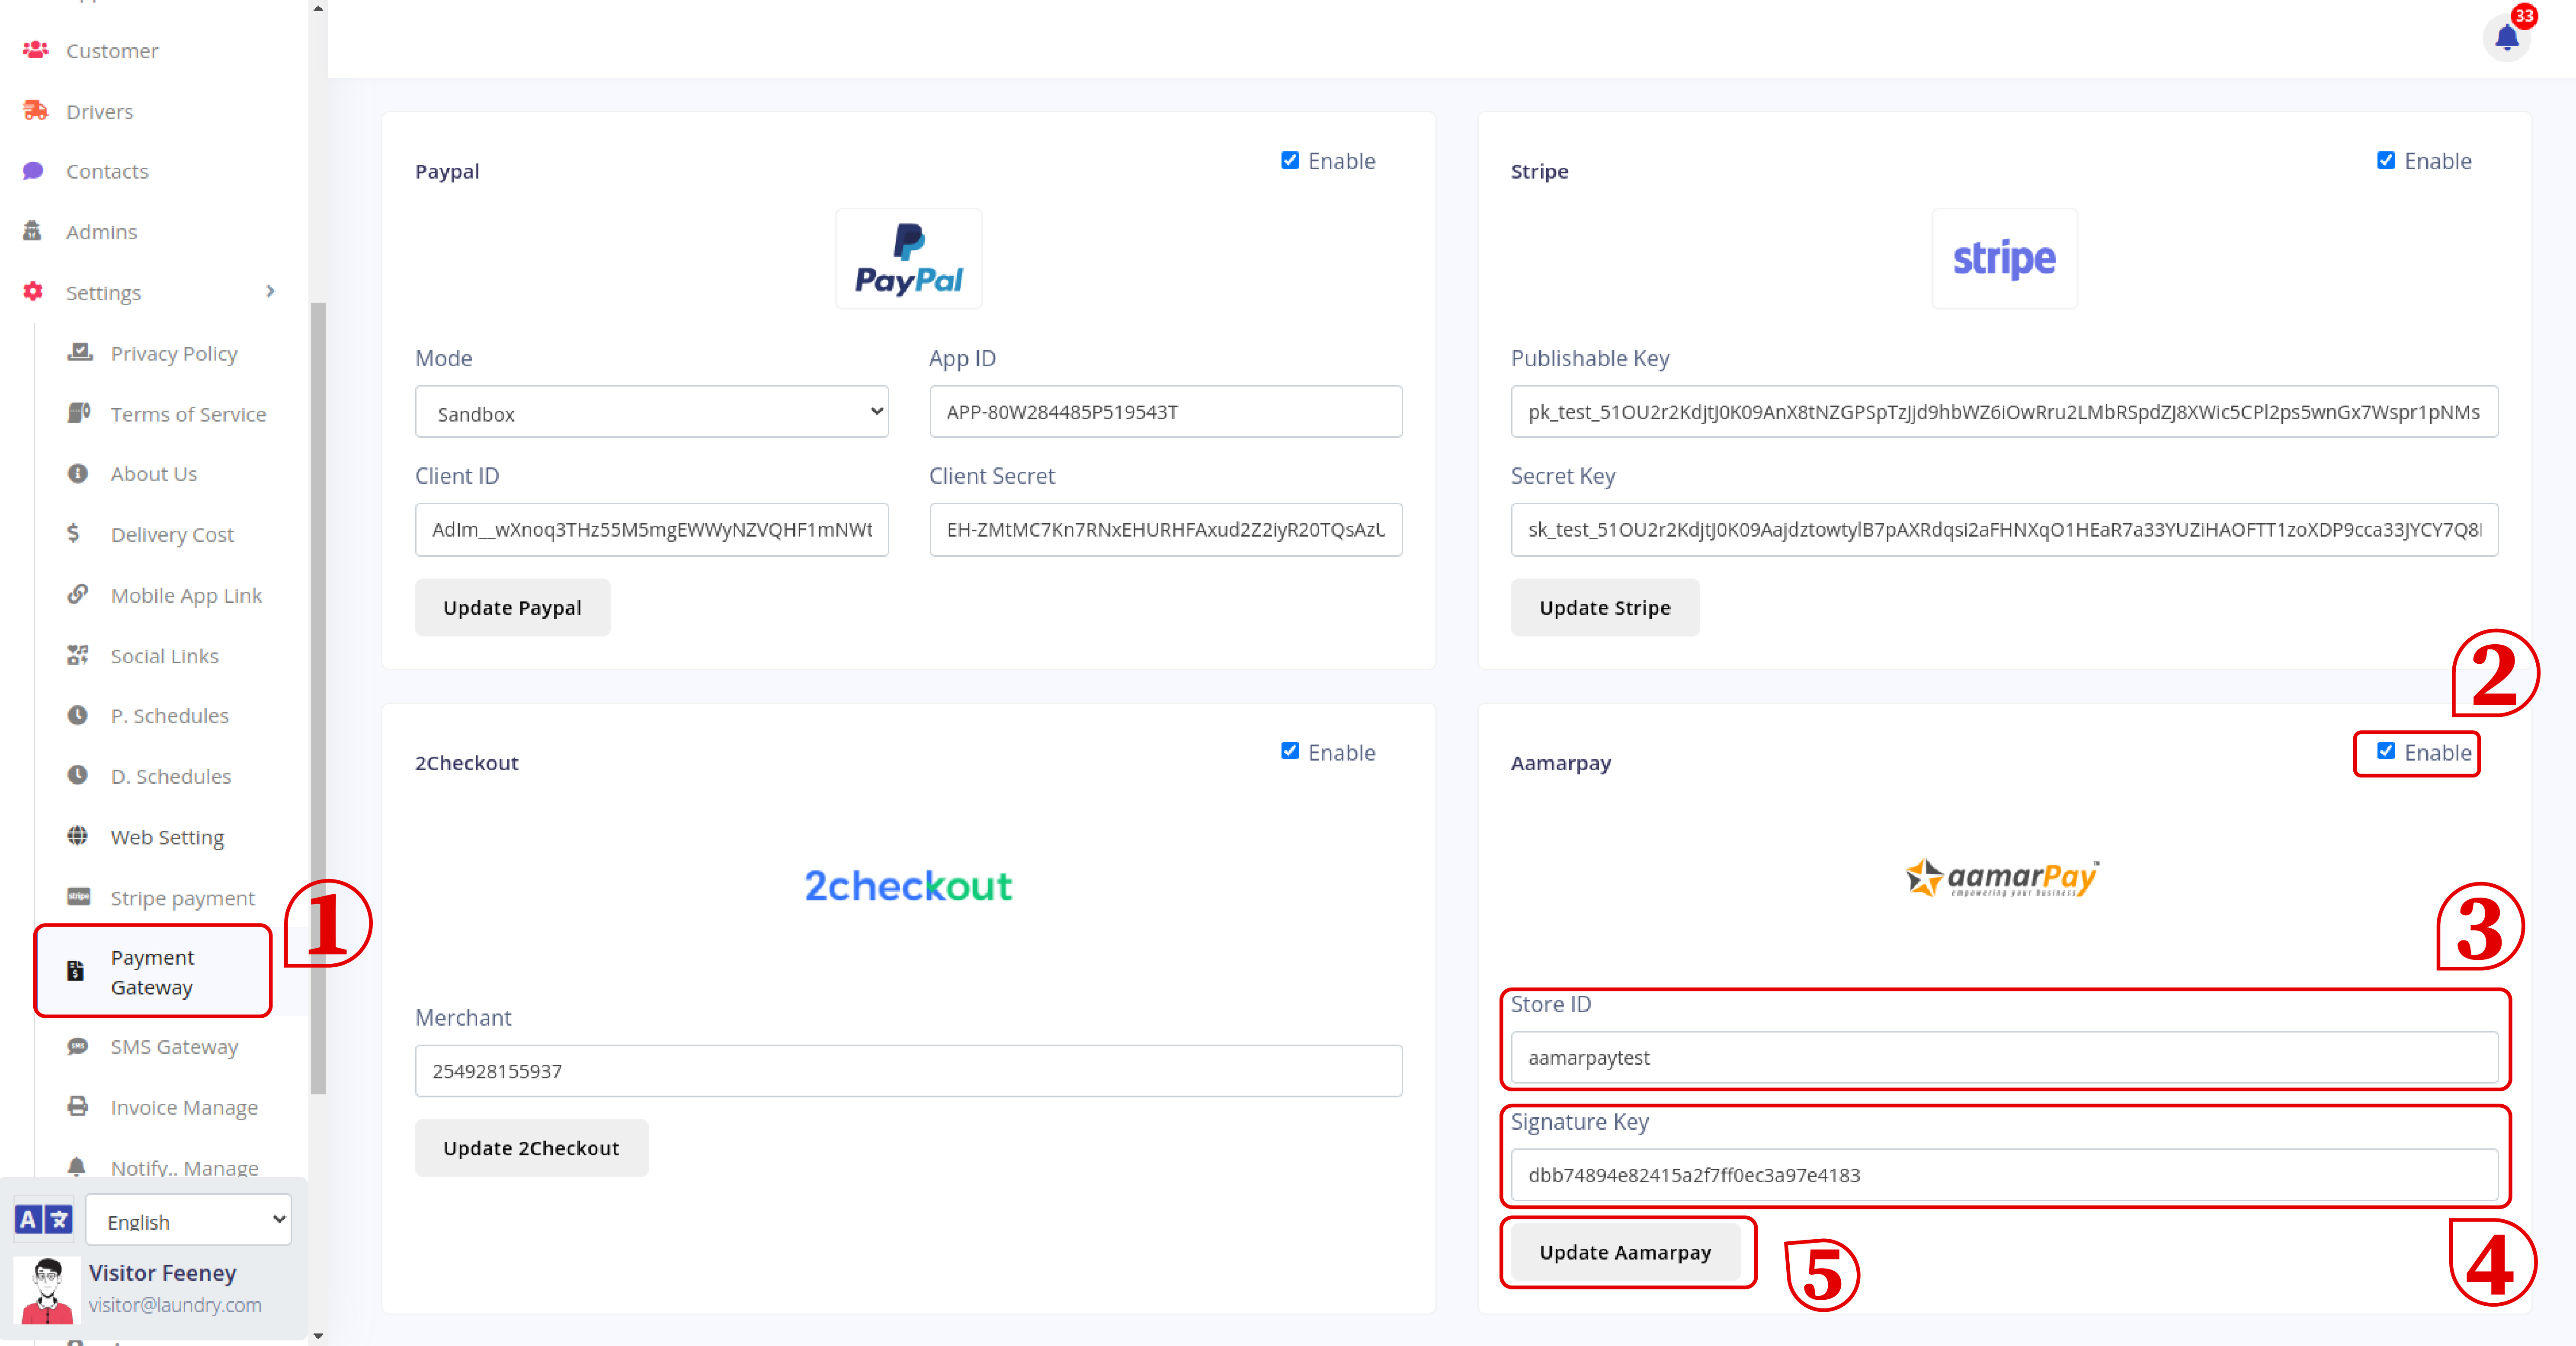Viewport: 2576px width, 1346px height.
Task: Open the Paypal Mode Sandbox dropdown
Action: pyautogui.click(x=652, y=412)
